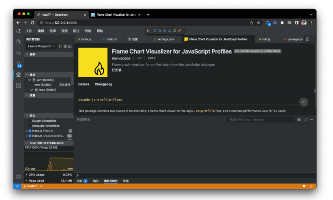Open the Extensions grid icon

(19, 86)
